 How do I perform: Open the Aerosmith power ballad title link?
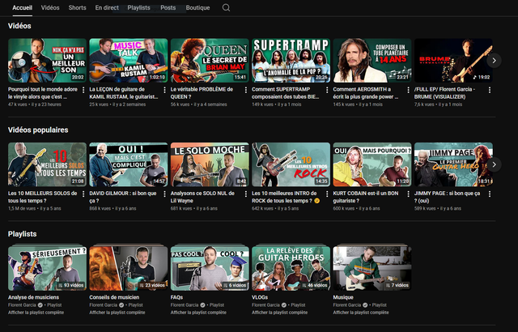point(366,93)
